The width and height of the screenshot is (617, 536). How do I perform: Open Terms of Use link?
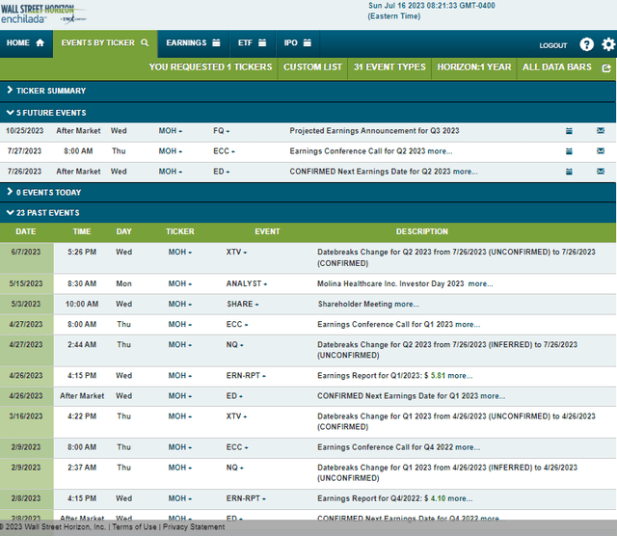click(x=134, y=527)
